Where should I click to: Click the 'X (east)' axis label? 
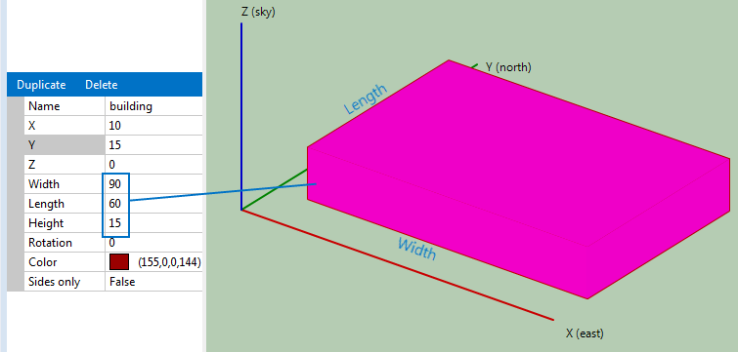[x=585, y=333]
